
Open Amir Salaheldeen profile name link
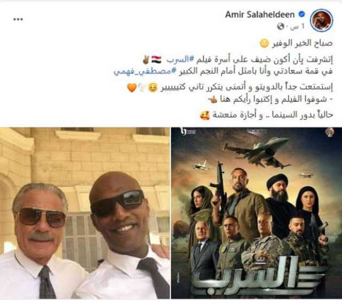coord(260,14)
